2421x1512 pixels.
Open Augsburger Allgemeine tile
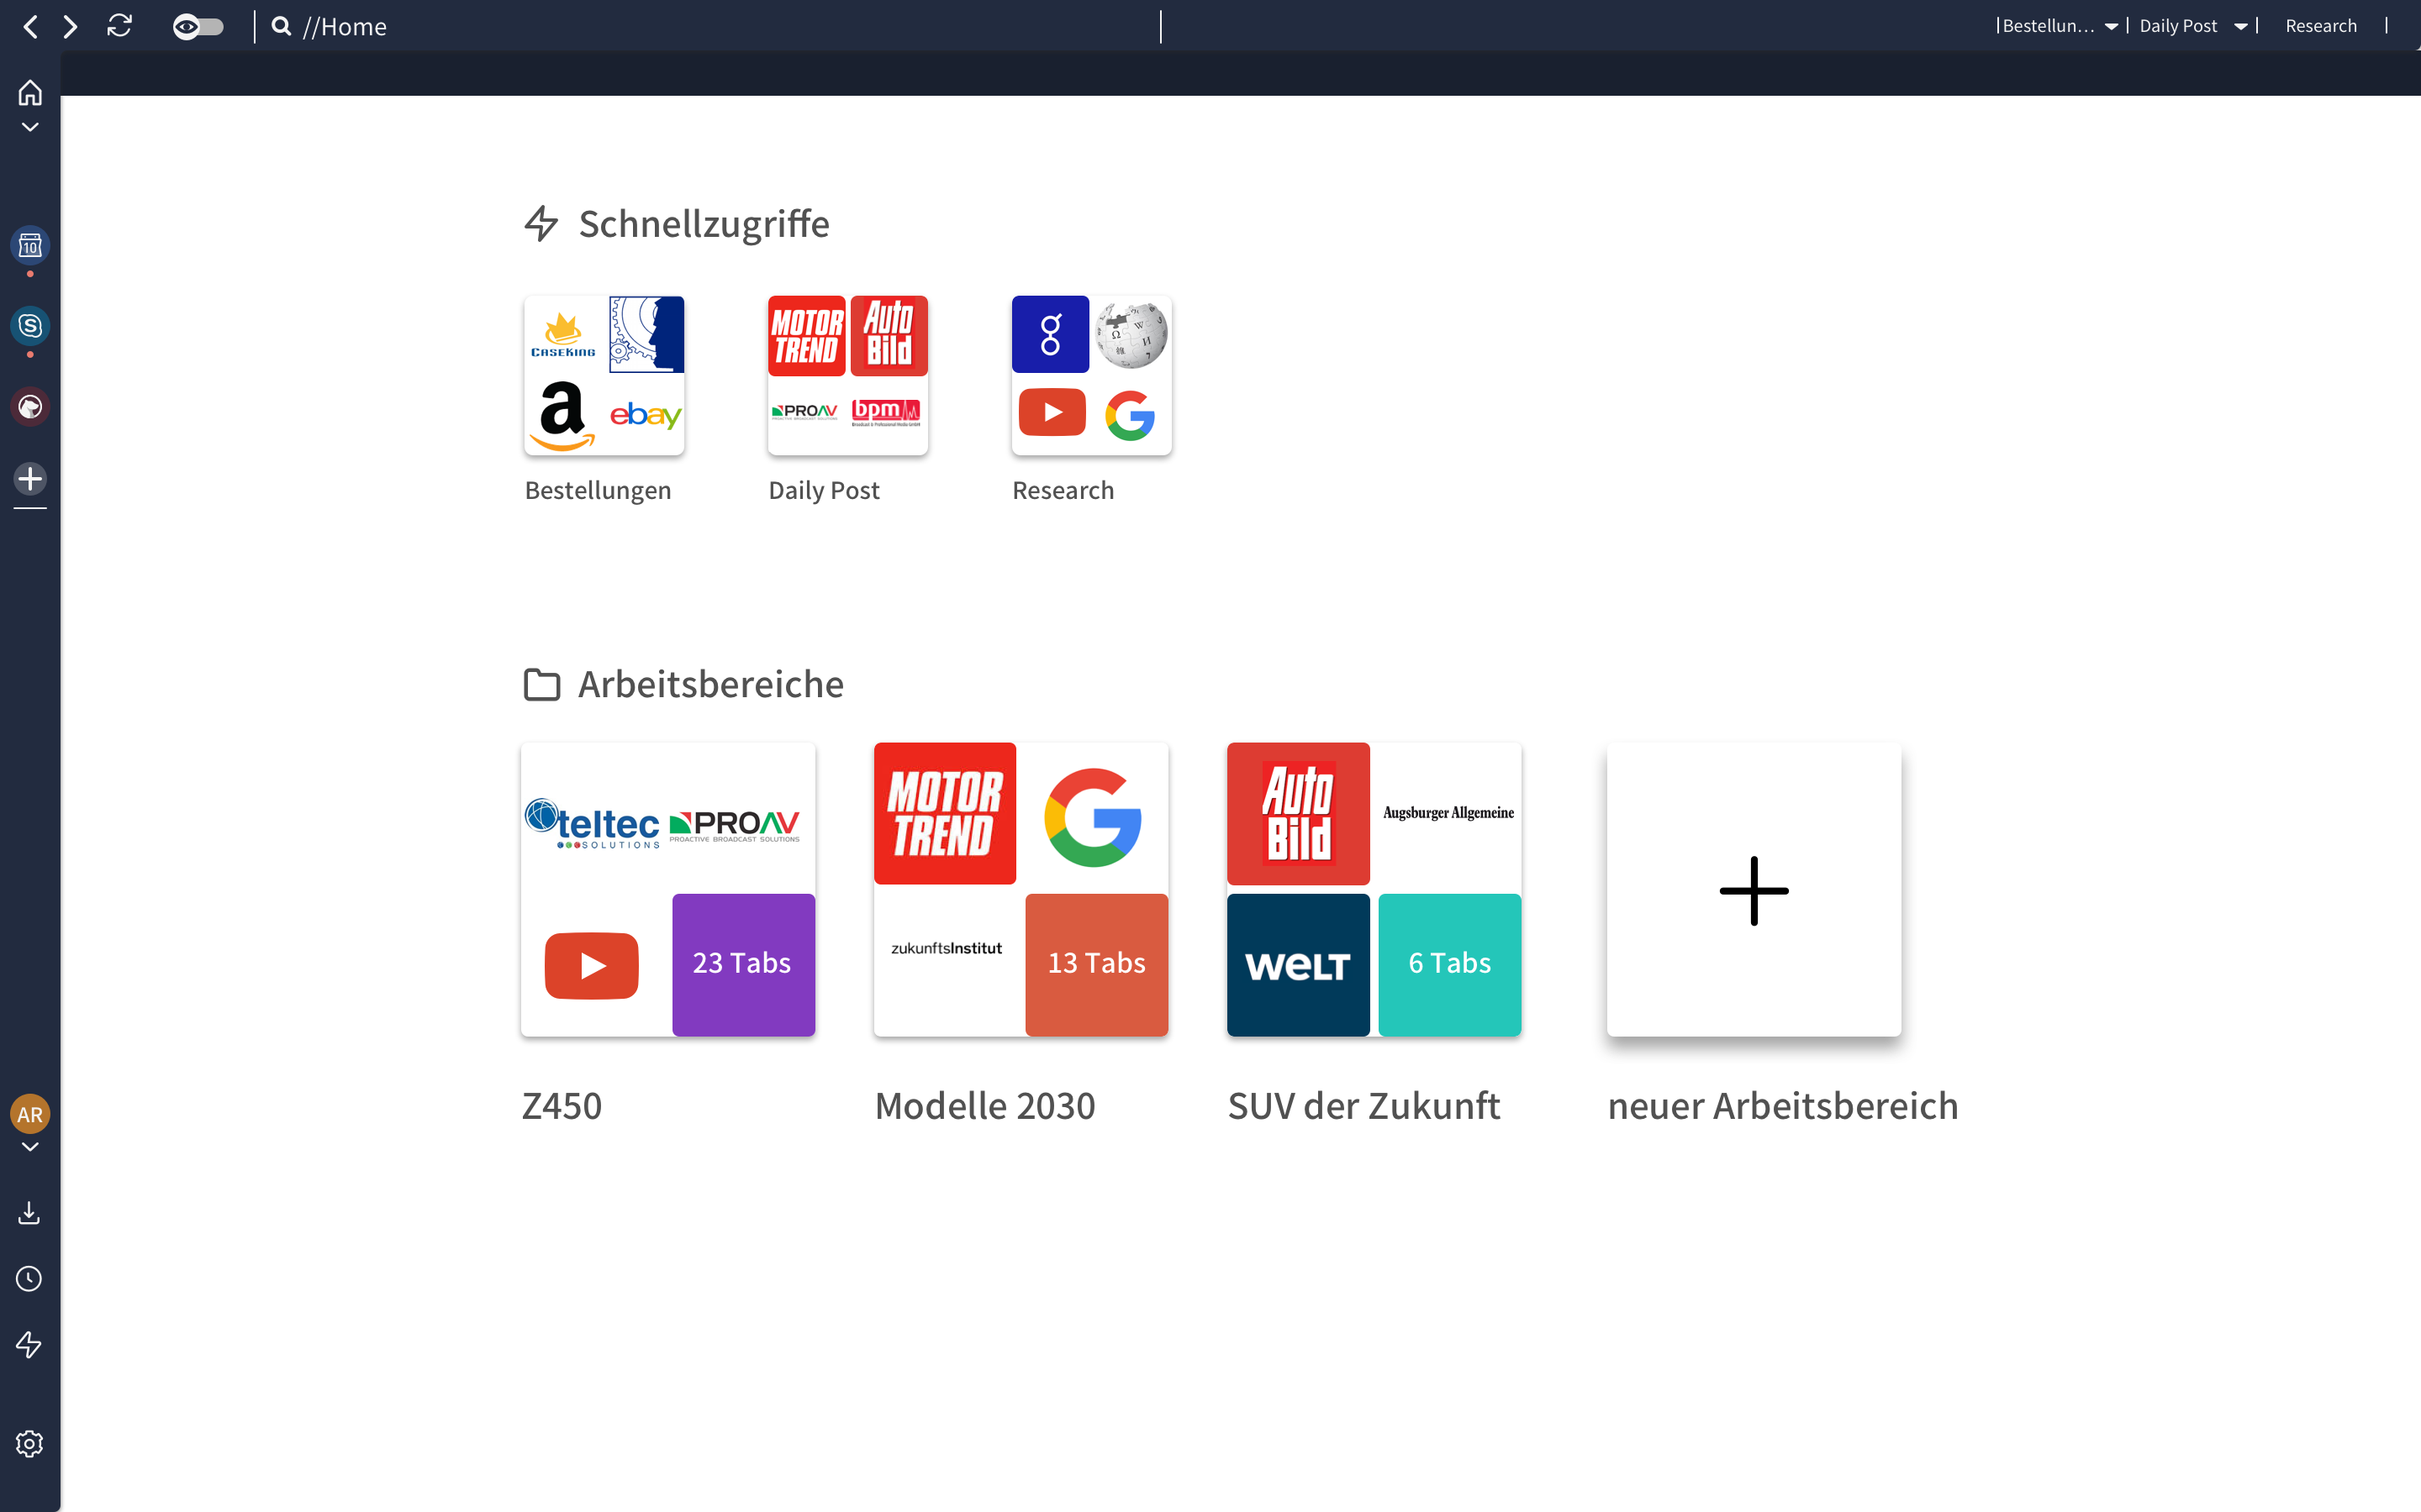pyautogui.click(x=1448, y=813)
